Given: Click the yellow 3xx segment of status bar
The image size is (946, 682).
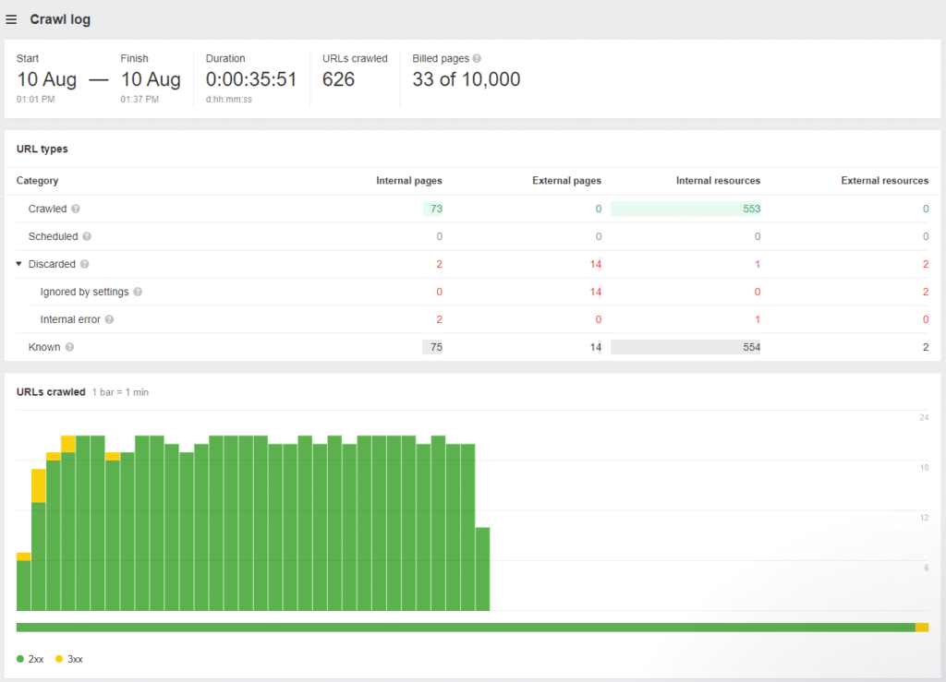Looking at the screenshot, I should [921, 628].
